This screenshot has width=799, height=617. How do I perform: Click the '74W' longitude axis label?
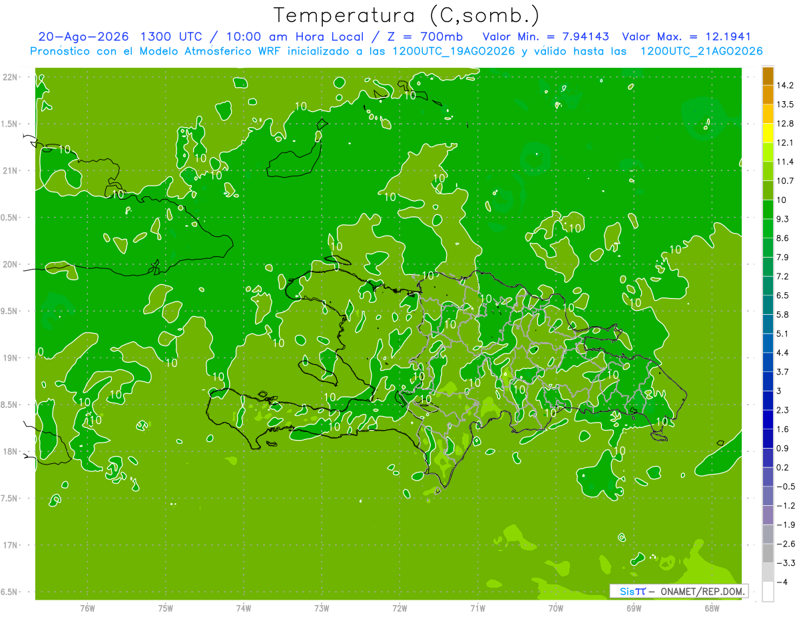point(243,609)
